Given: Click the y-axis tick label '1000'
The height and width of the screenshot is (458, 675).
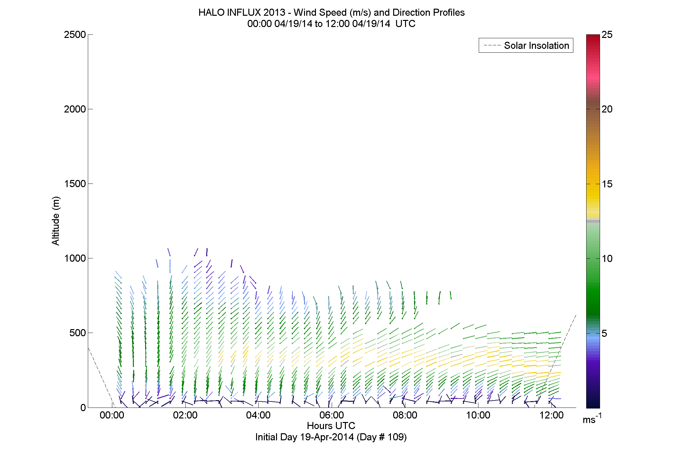Looking at the screenshot, I should [x=75, y=258].
